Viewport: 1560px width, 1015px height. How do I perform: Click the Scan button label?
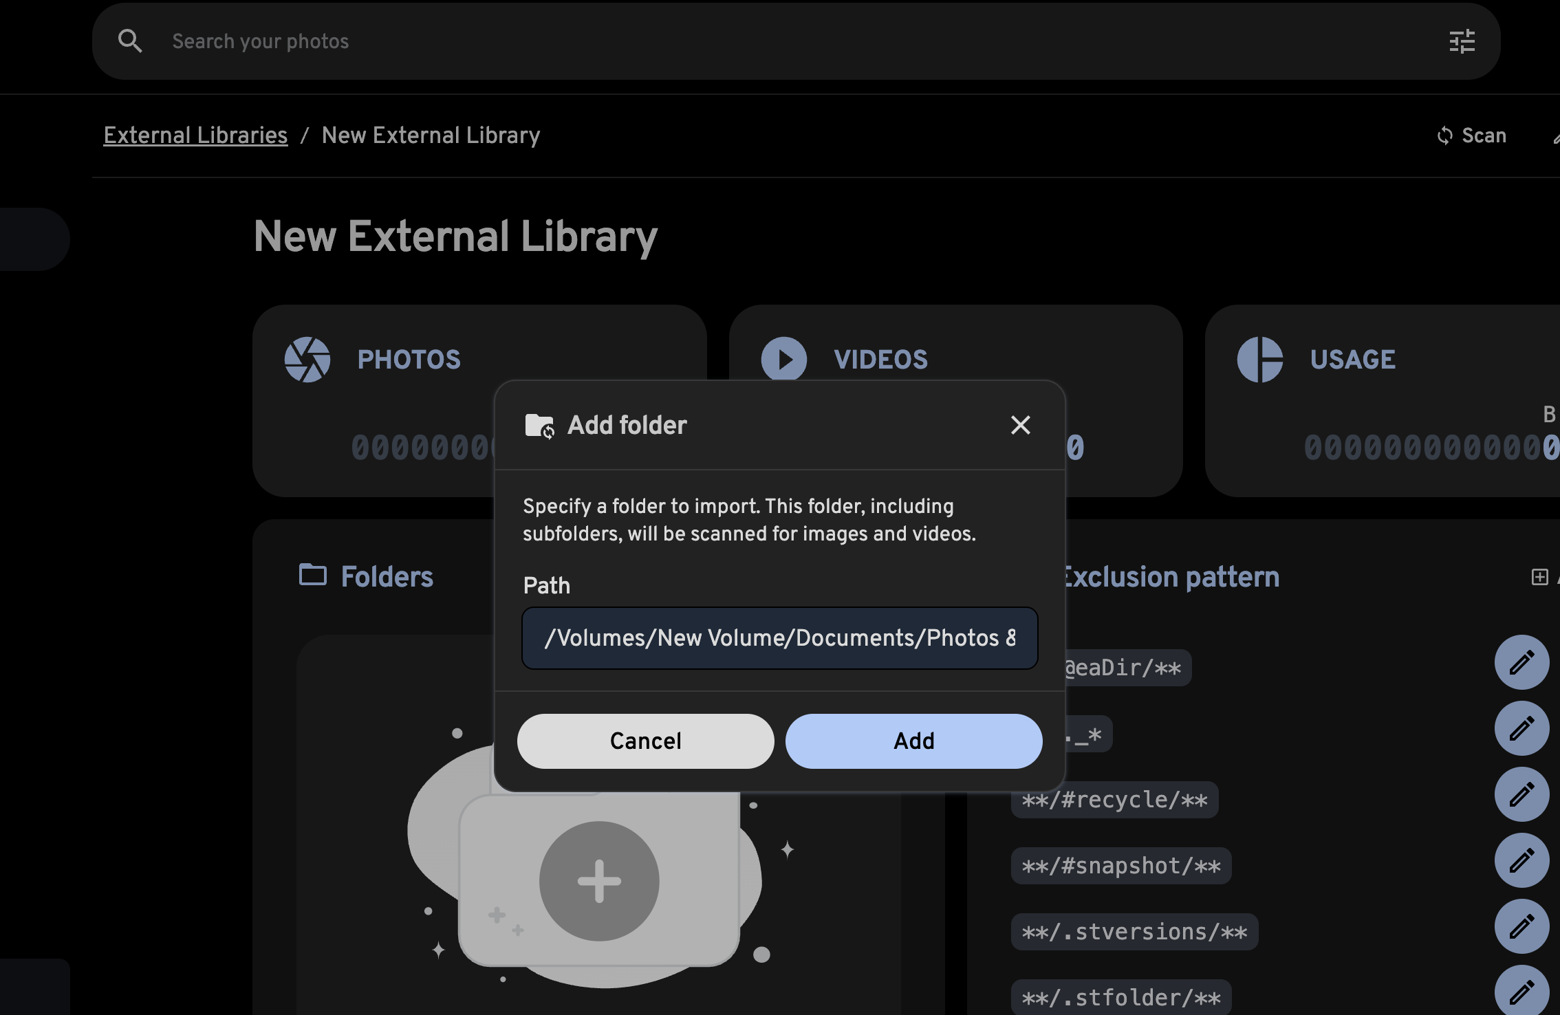tap(1484, 135)
